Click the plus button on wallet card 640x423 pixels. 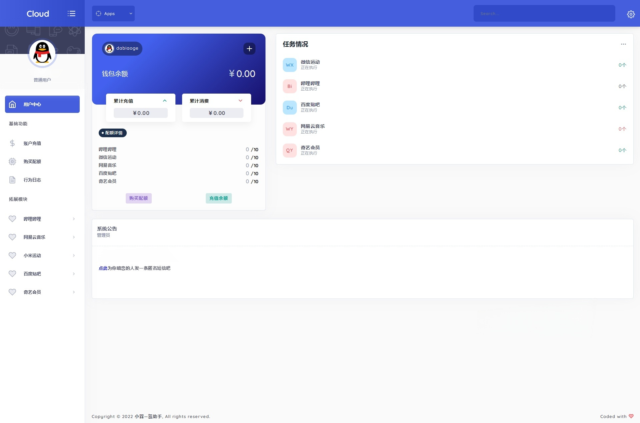[249, 49]
